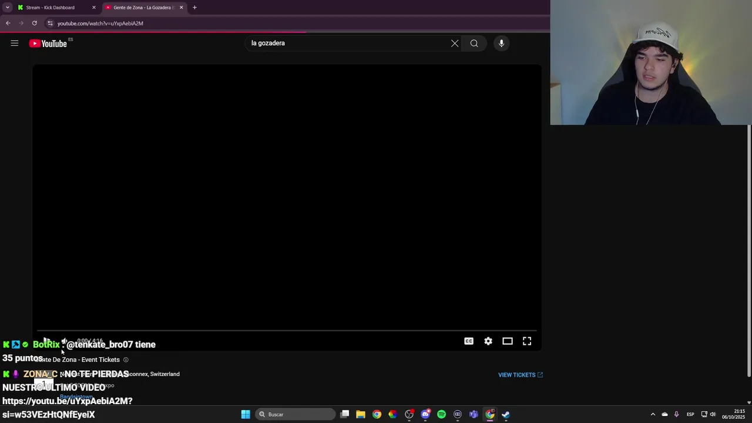Open Microsoft Teams from taskbar

point(474,414)
